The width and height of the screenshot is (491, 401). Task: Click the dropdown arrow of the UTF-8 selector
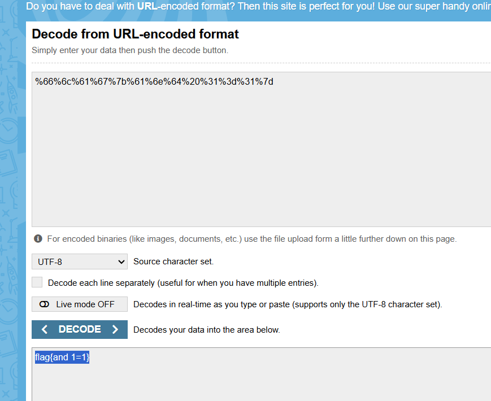(121, 261)
